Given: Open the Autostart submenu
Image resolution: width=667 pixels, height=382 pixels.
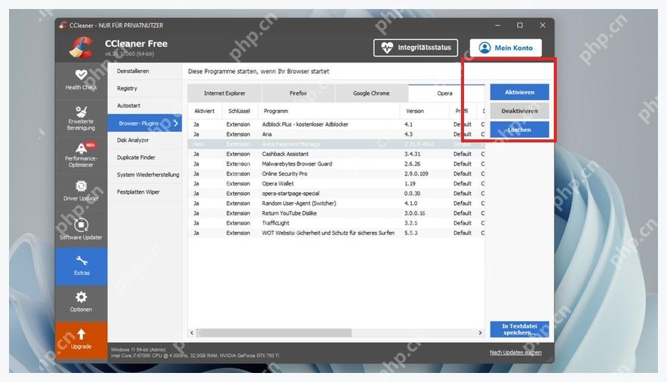Looking at the screenshot, I should (x=145, y=105).
